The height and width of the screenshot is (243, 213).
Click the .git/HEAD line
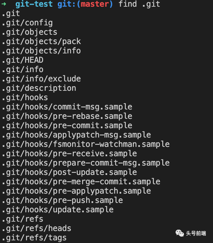pyautogui.click(x=23, y=60)
